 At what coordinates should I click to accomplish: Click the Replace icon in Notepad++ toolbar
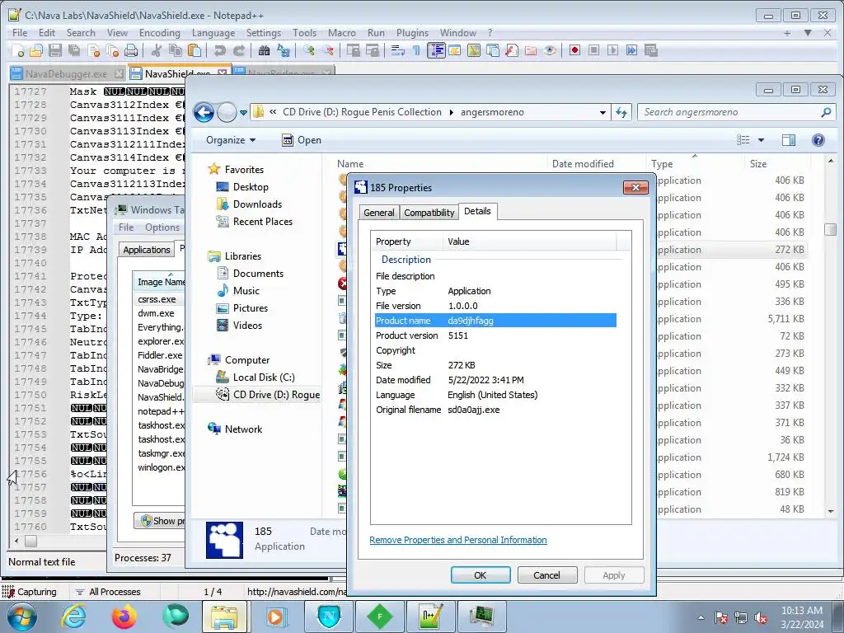pyautogui.click(x=284, y=50)
